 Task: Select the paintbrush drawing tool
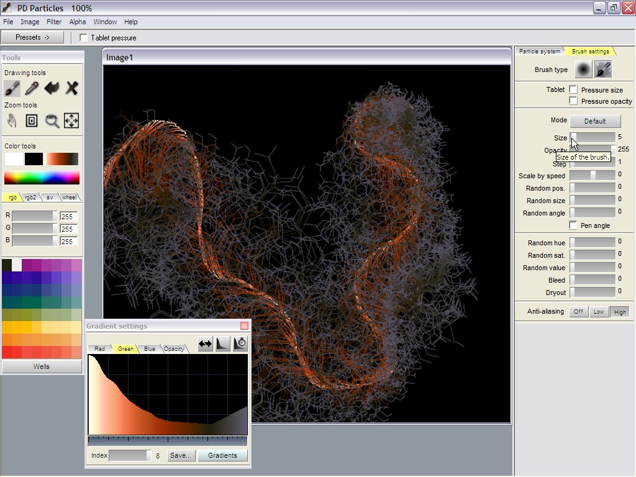12,88
